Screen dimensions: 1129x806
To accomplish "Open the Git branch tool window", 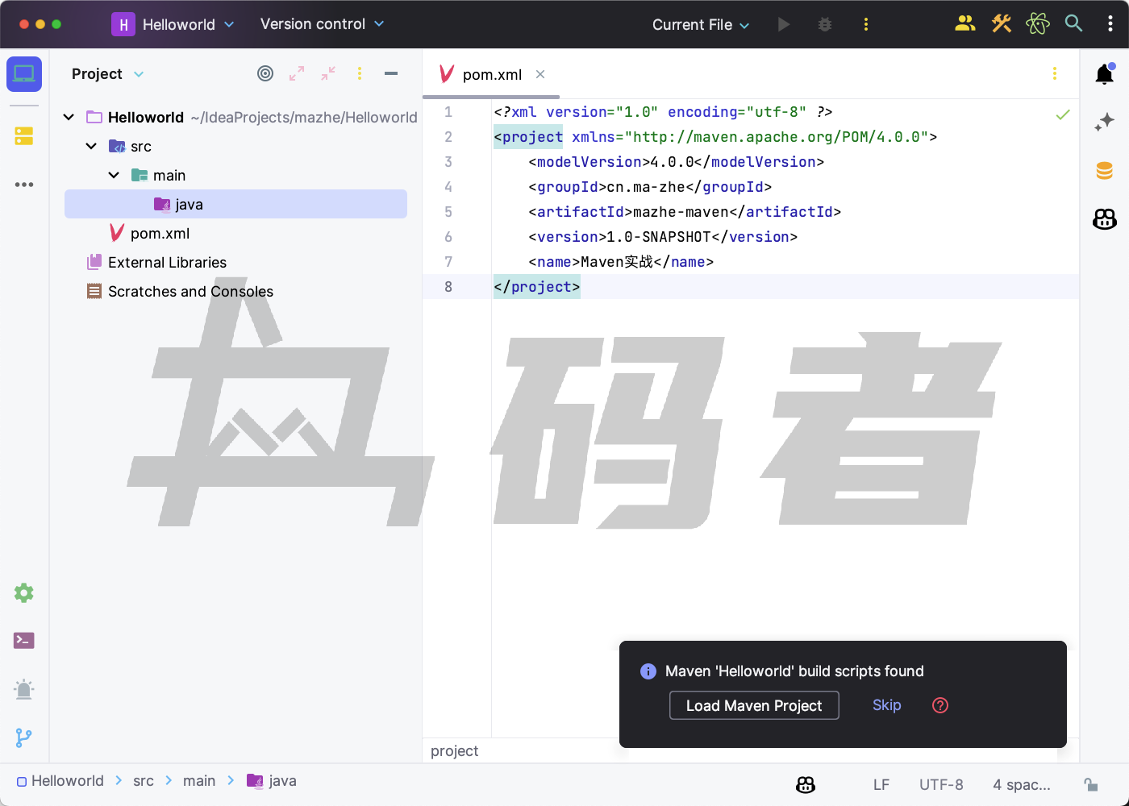I will tap(24, 737).
